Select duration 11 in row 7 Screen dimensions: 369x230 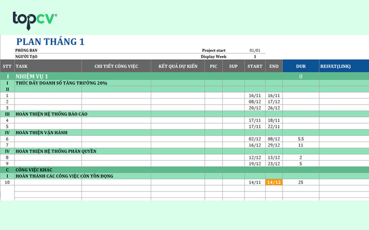click(301, 145)
